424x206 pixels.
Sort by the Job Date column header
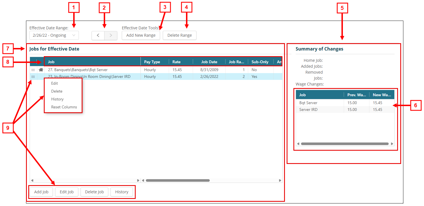pyautogui.click(x=209, y=62)
